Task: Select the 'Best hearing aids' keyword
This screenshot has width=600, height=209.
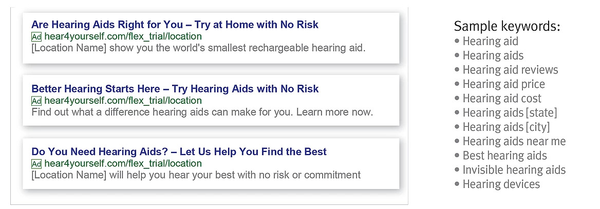Action: point(505,156)
